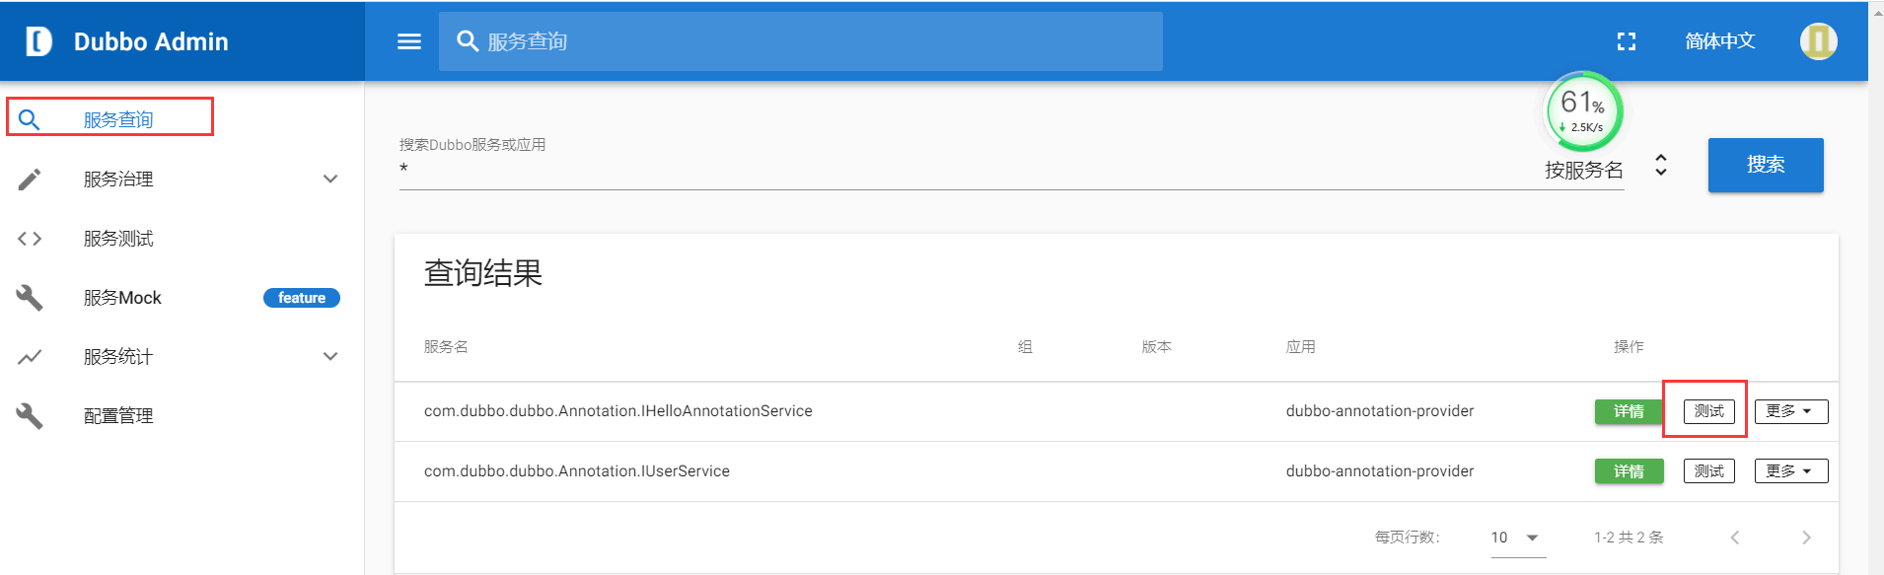Viewport: 1884px width, 575px height.
Task: Focus the top 服务查询 search field
Action: tap(800, 41)
